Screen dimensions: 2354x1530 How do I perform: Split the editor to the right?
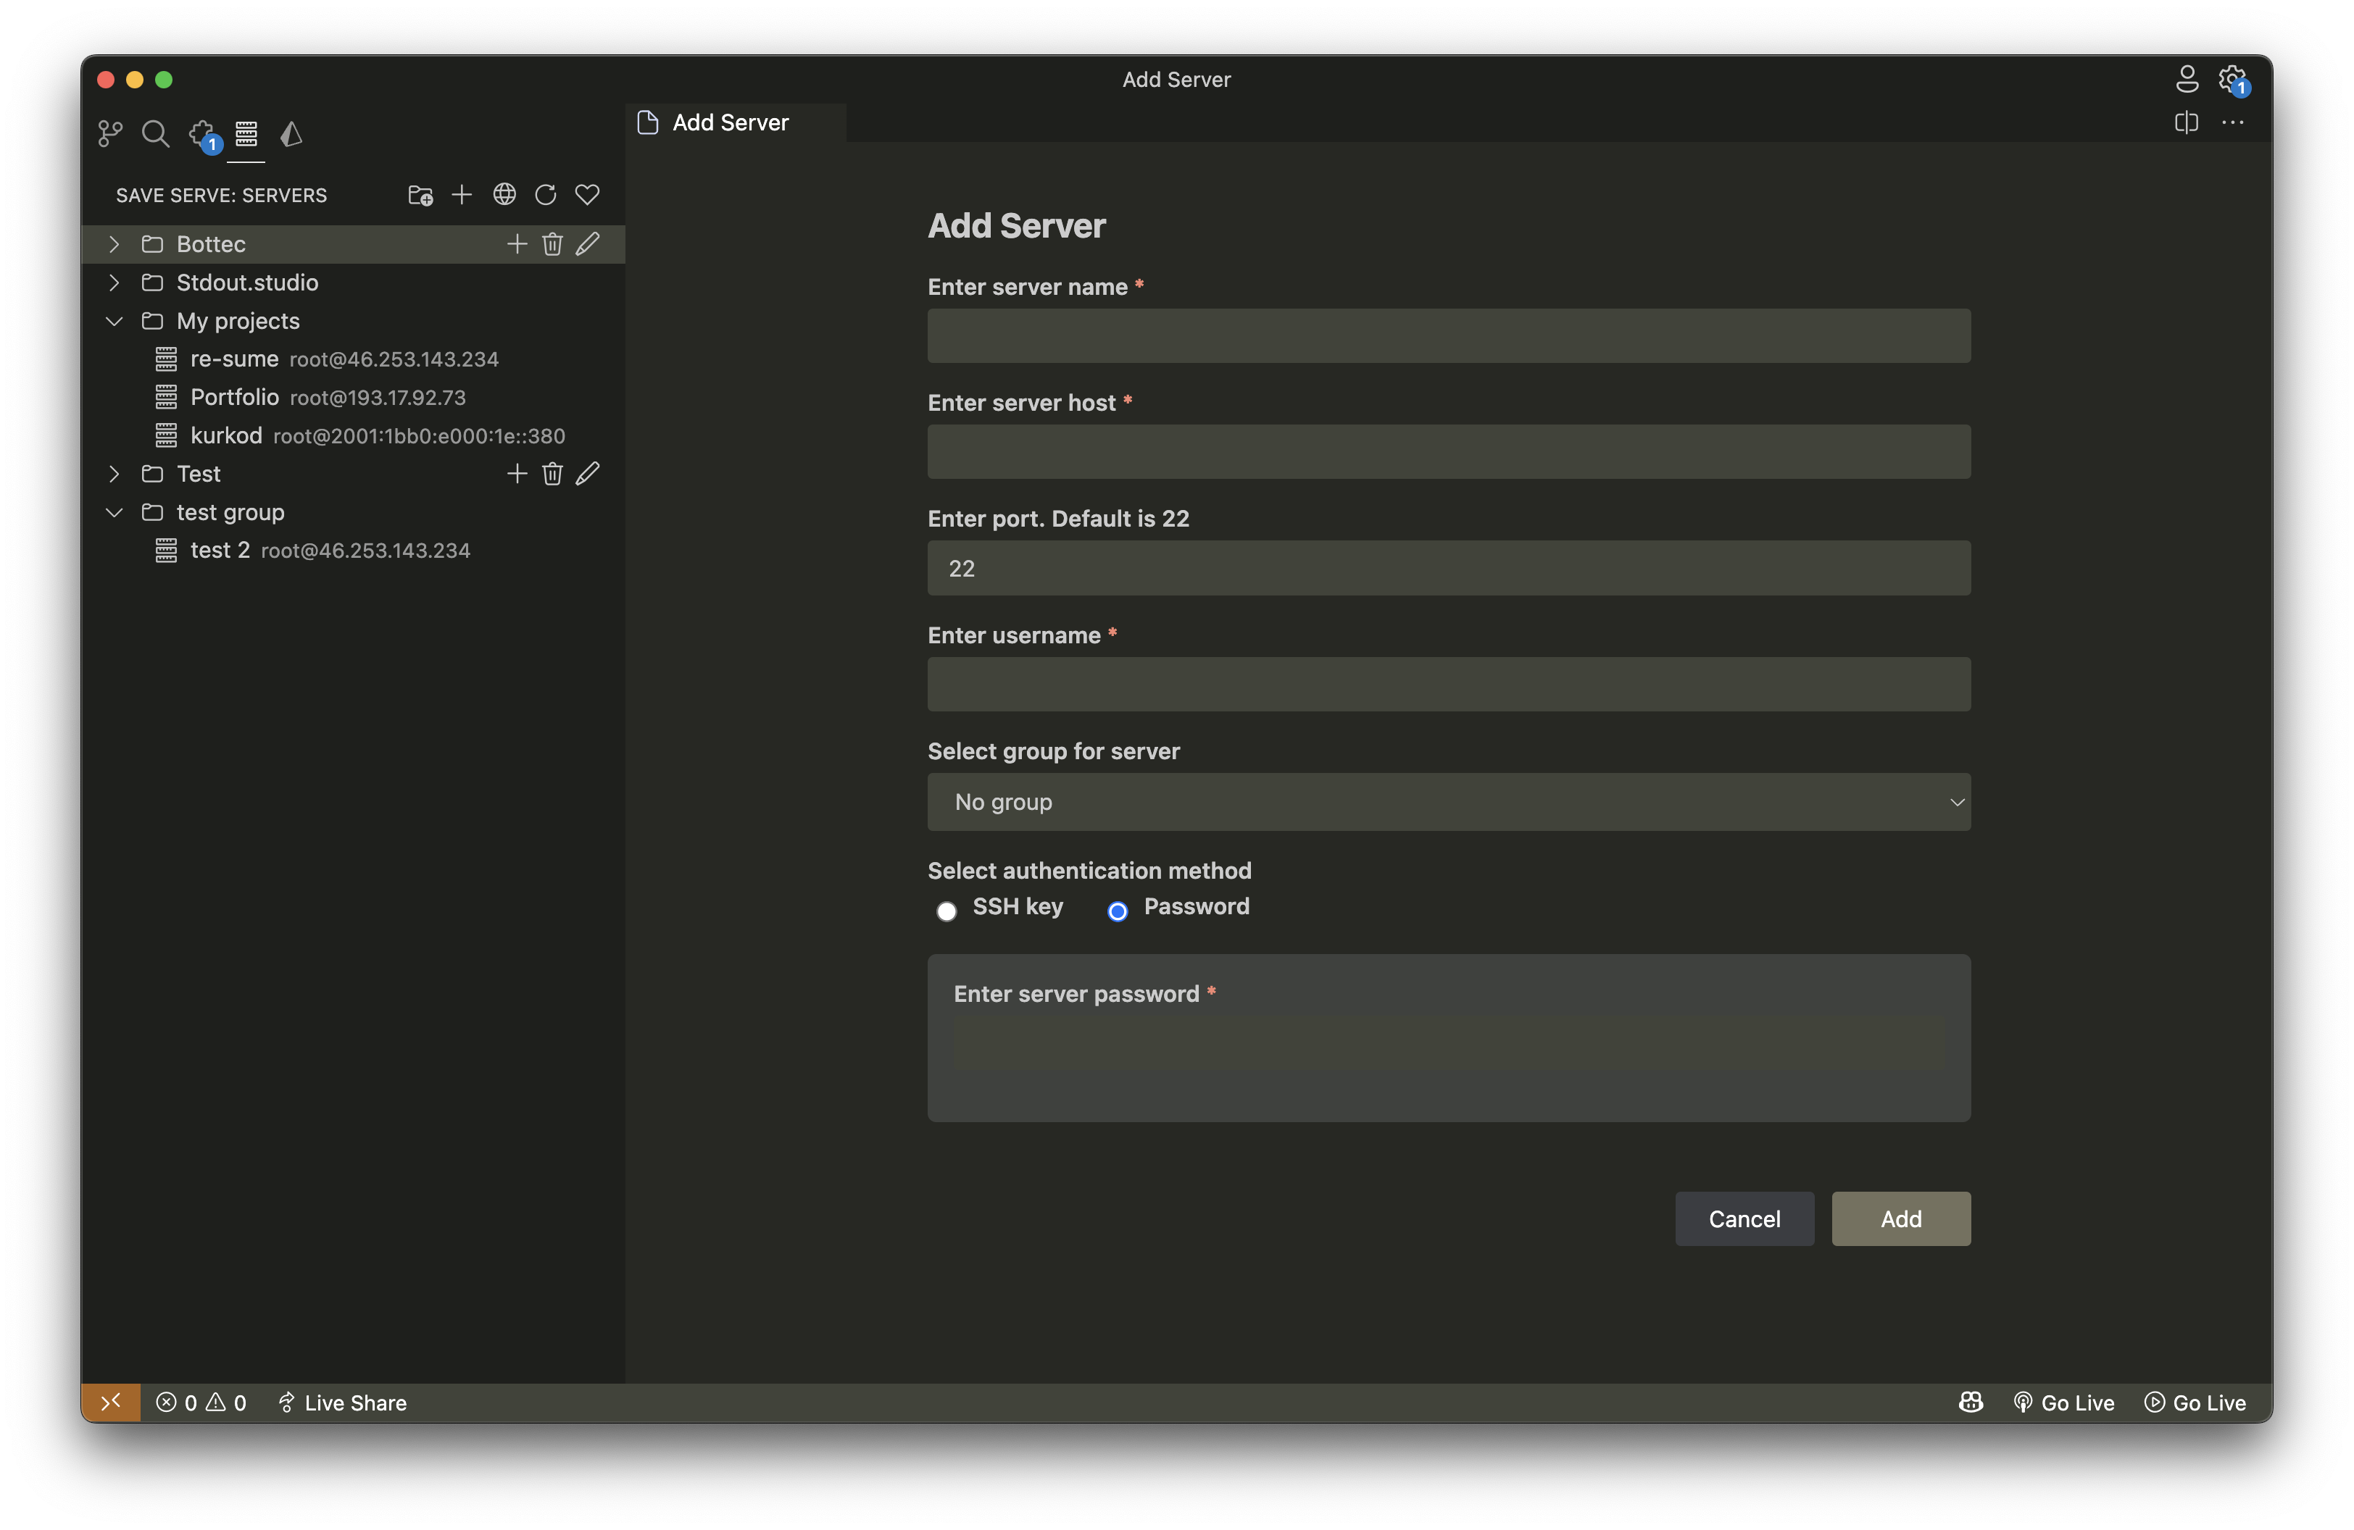pos(2186,122)
